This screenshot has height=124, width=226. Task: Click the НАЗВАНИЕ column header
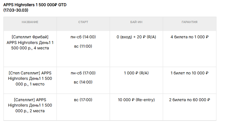[x=30, y=22]
